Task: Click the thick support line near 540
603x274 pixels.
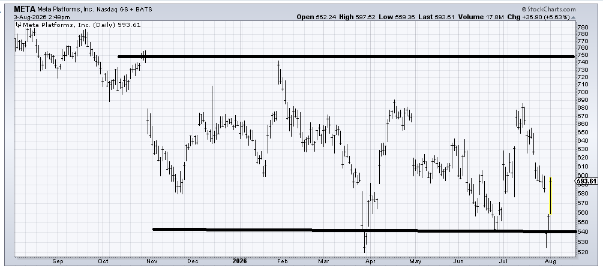Action: pyautogui.click(x=364, y=231)
